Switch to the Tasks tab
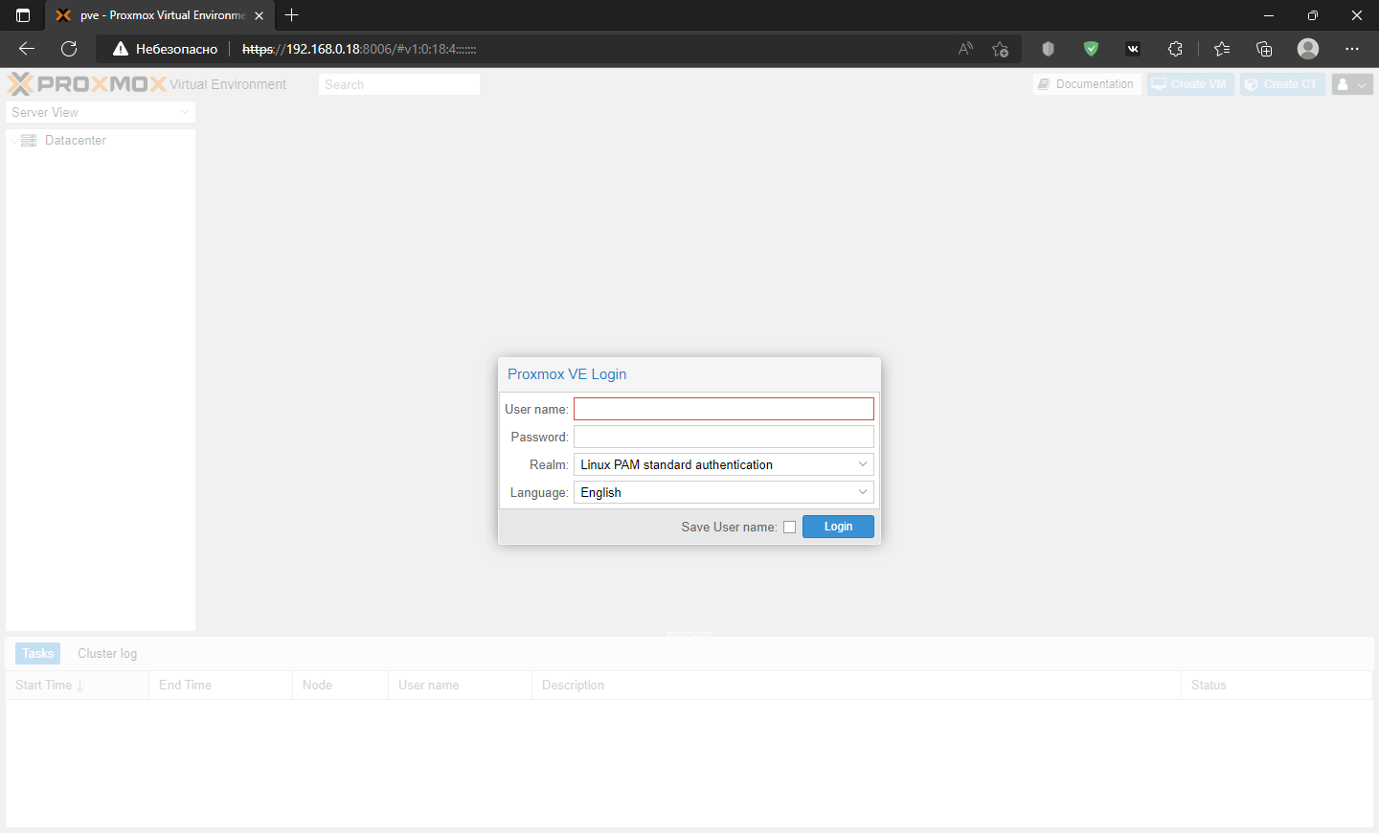This screenshot has width=1379, height=833. [x=38, y=654]
